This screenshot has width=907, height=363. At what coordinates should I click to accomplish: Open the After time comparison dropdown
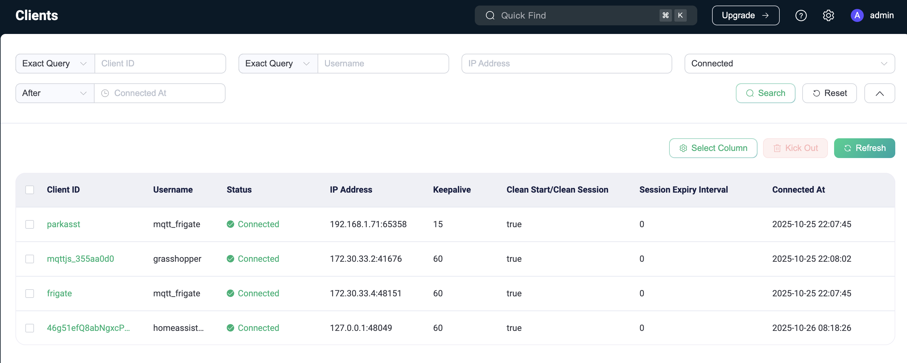point(55,93)
